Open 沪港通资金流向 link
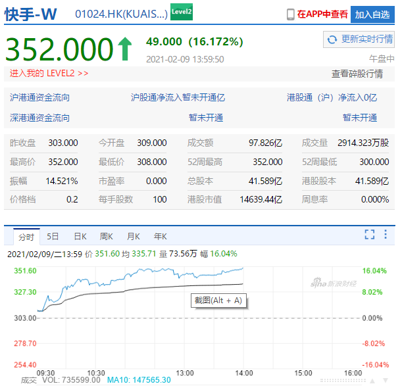Screen dimensions: 400x386 tap(39, 97)
